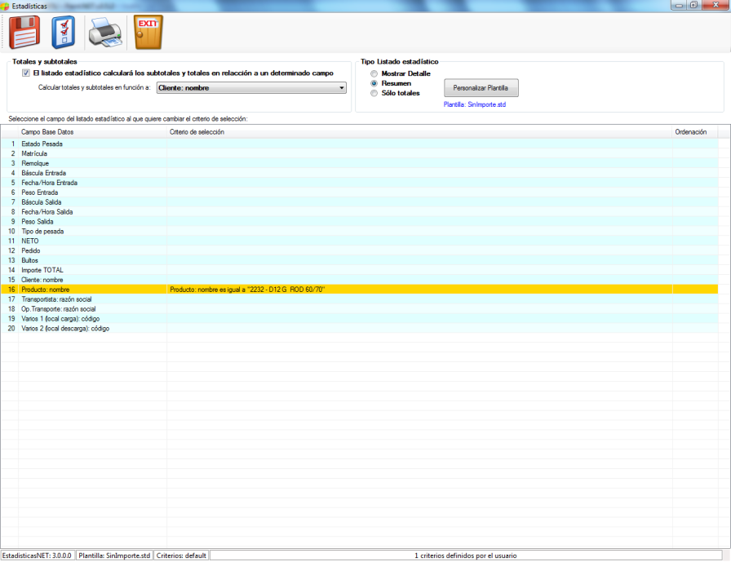Click the Estadísticas app icon in title bar
This screenshot has width=731, height=562.
pyautogui.click(x=6, y=5)
